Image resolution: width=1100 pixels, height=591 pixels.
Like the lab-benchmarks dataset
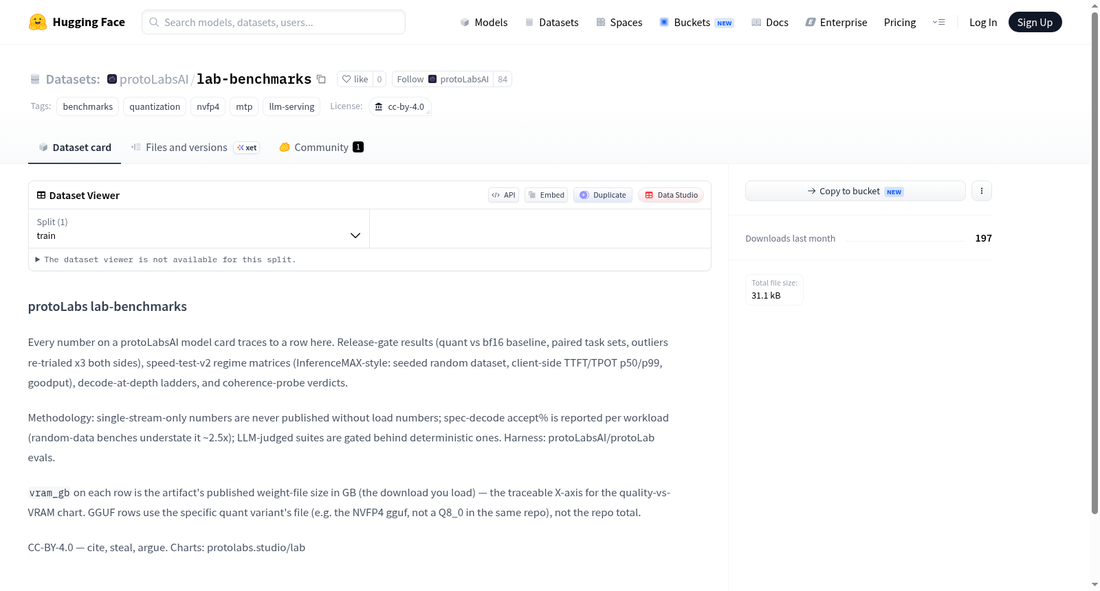click(x=355, y=79)
